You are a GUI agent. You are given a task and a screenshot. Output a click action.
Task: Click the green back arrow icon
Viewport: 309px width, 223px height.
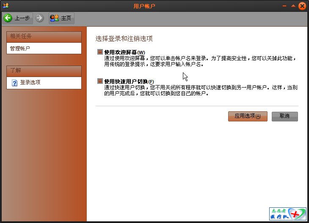click(8, 18)
